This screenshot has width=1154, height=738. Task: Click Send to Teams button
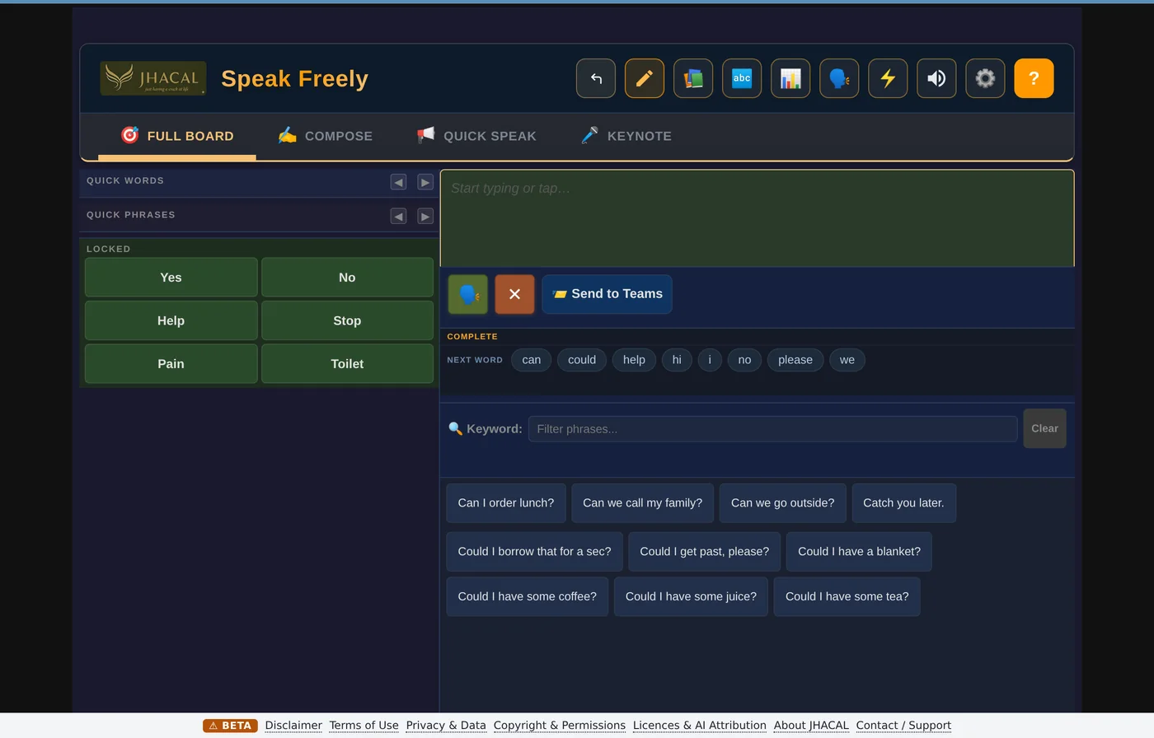607,294
